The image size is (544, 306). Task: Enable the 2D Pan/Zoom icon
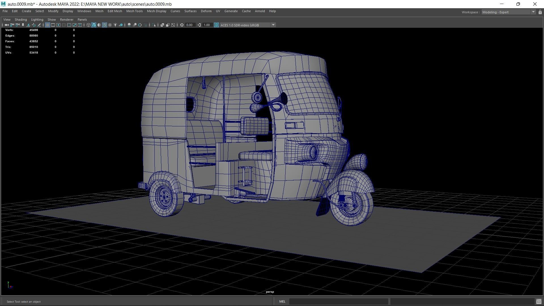[x=34, y=25]
